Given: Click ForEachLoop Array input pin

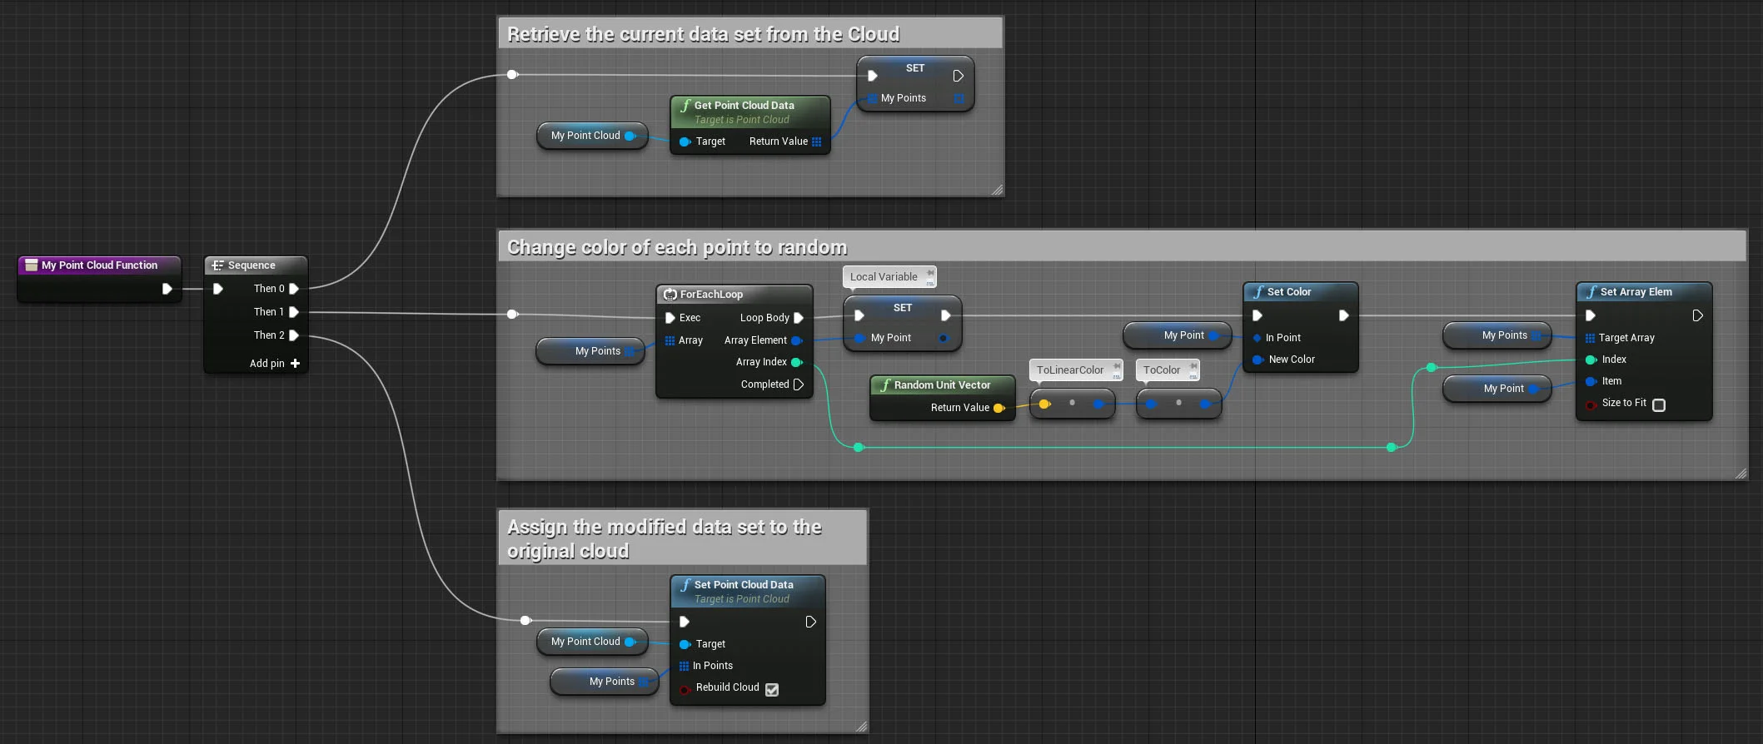Looking at the screenshot, I should point(670,340).
